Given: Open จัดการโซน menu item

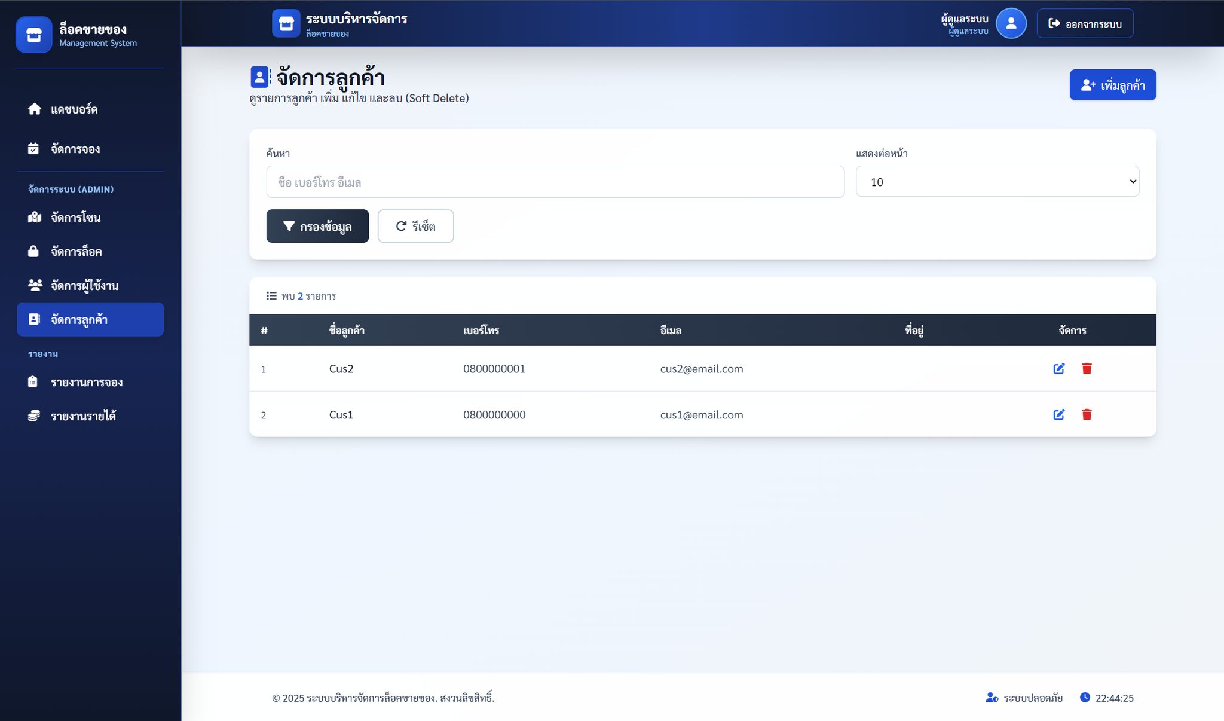Looking at the screenshot, I should 75,218.
